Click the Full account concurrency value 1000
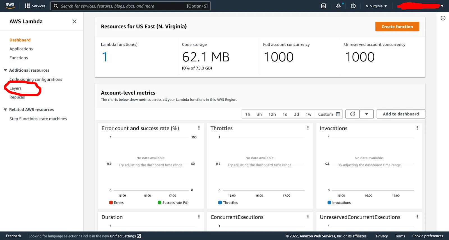The width and height of the screenshot is (449, 240). (279, 57)
